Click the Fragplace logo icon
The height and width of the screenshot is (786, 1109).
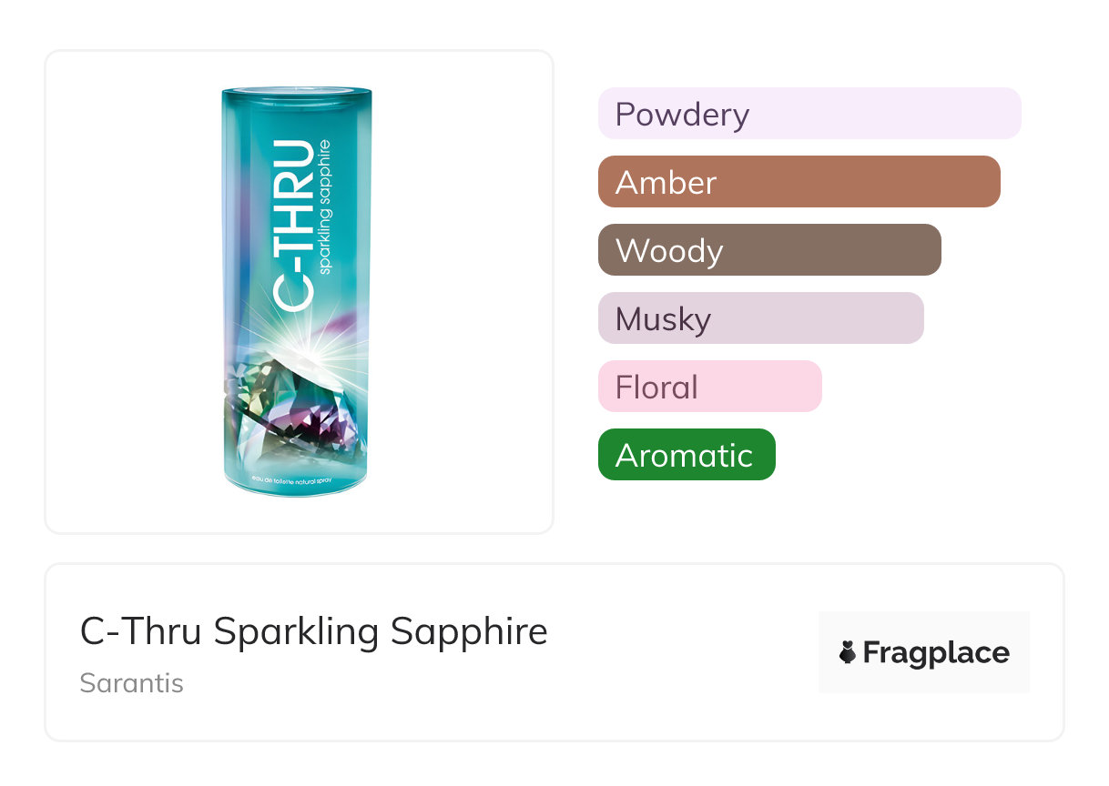click(x=848, y=652)
